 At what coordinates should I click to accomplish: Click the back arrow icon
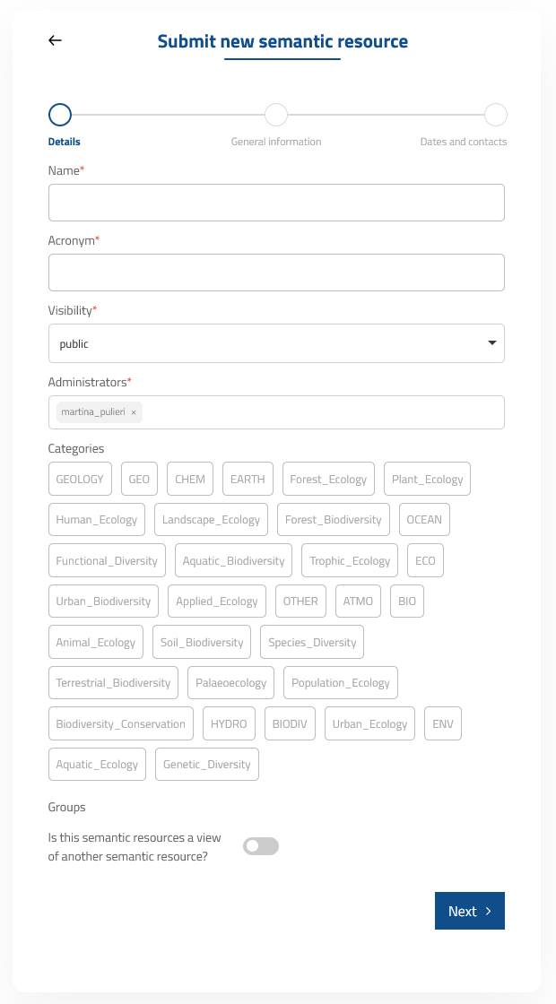click(x=55, y=40)
